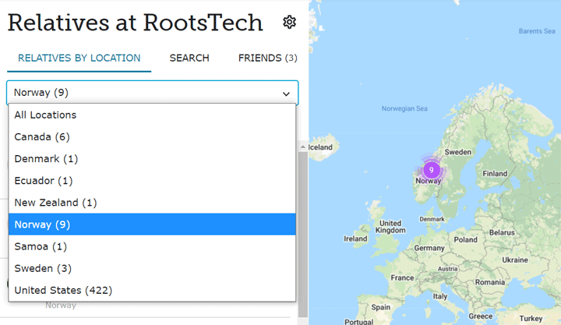Screen dimensions: 561x325
Task: Click the scrollbar up arrow beside the list
Action: point(303,147)
